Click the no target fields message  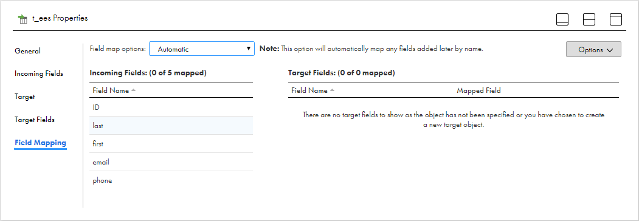453,120
